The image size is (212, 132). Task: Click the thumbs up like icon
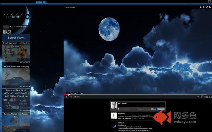tap(200, 7)
